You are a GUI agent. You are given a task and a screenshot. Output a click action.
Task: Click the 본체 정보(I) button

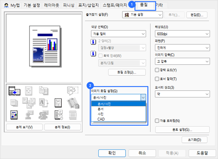pyautogui.click(x=62, y=127)
